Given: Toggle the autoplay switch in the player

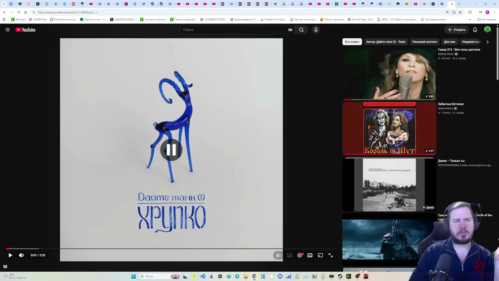Looking at the screenshot, I should coord(278,256).
